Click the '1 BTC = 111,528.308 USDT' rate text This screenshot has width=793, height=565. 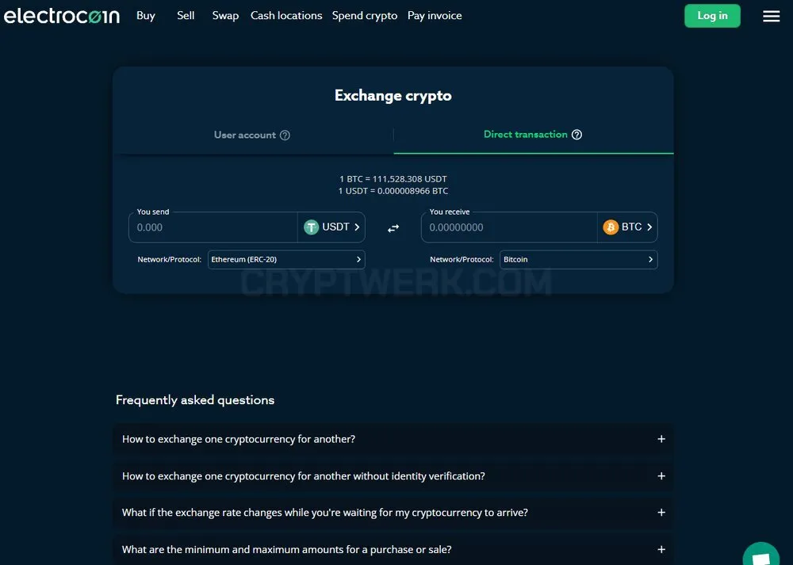(x=393, y=179)
